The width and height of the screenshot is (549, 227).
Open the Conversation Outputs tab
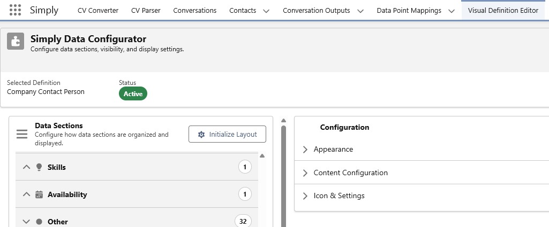(x=317, y=11)
